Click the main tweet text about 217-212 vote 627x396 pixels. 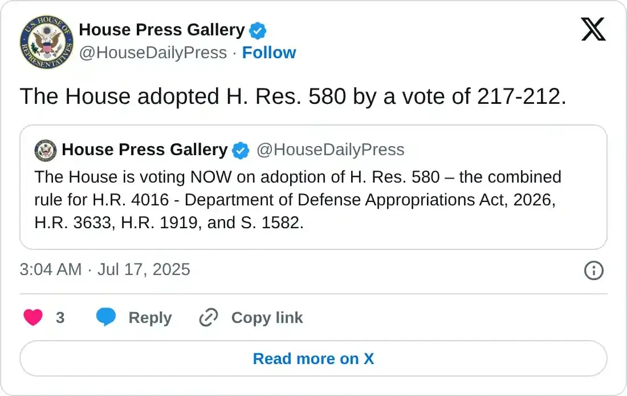coord(293,97)
